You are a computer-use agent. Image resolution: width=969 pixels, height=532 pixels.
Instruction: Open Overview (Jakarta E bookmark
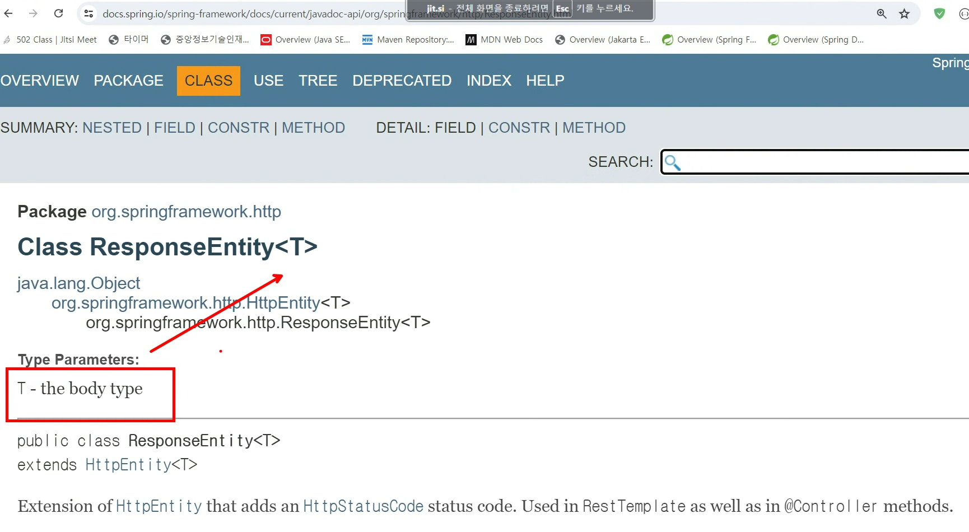point(603,40)
